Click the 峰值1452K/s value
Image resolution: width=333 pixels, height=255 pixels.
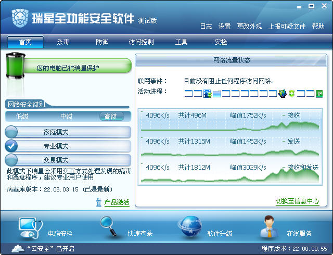[248, 142]
